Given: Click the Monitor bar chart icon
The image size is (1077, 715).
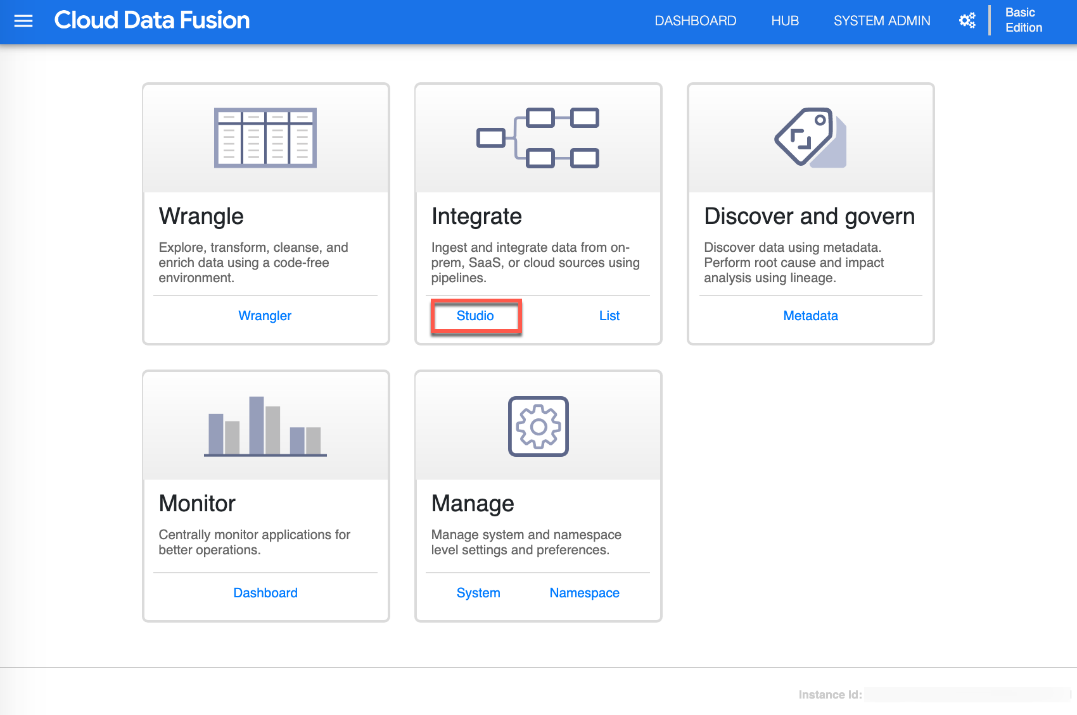Looking at the screenshot, I should pyautogui.click(x=265, y=426).
